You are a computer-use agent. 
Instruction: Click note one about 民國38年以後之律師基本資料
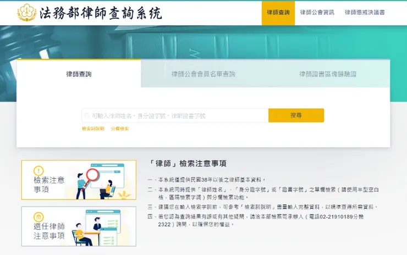[x=207, y=180]
